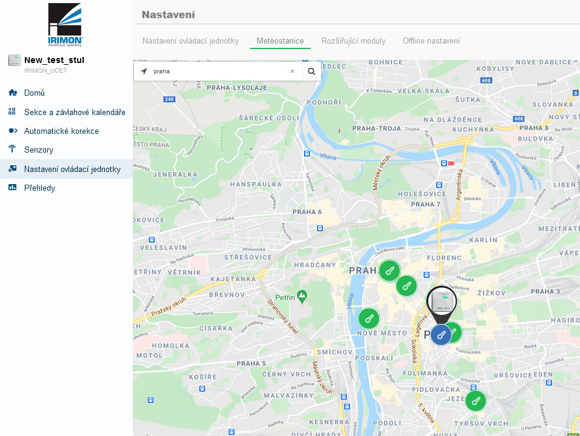Select green station marker near Jezerka at bottom
Screen dimensions: 580x436
[x=476, y=400]
